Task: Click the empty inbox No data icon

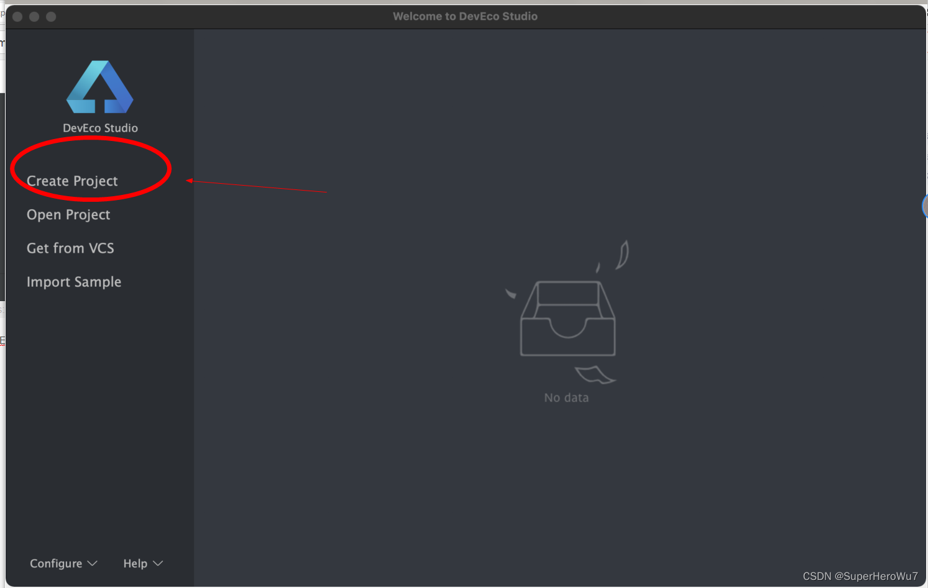Action: [x=567, y=312]
